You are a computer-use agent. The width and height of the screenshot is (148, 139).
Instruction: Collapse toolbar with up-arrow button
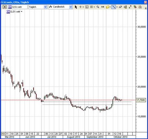pos(5,7)
